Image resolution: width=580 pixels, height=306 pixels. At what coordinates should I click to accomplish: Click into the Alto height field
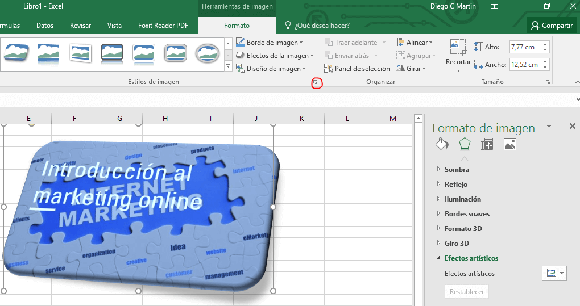click(525, 47)
